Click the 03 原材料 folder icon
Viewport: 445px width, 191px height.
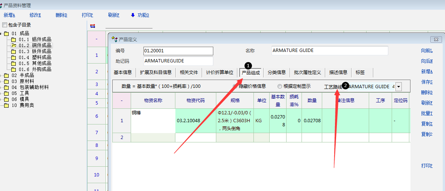[x=6, y=81]
